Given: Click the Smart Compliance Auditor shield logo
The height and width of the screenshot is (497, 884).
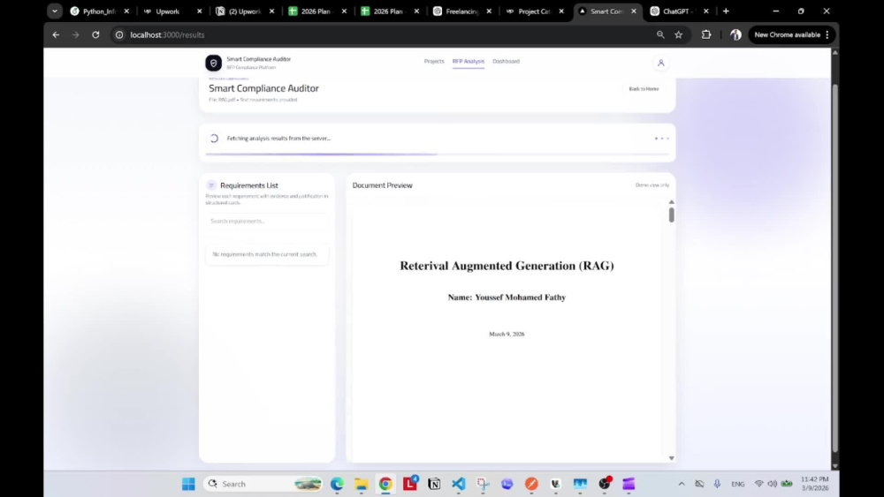Looking at the screenshot, I should [213, 63].
